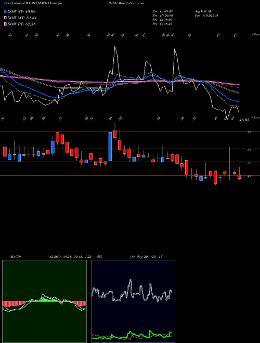Select the 'DOW ST: 49.99' legend label
Viewport: 260px width, 343px height.
21,11
